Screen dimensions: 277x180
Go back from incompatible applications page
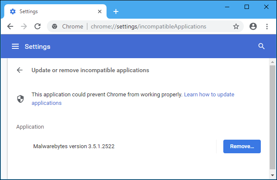click(x=20, y=70)
